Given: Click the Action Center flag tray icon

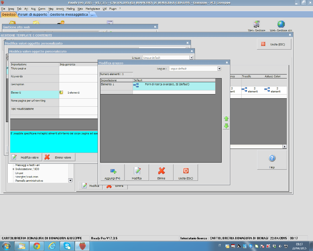Looking at the screenshot, I should pyautogui.click(x=263, y=246).
